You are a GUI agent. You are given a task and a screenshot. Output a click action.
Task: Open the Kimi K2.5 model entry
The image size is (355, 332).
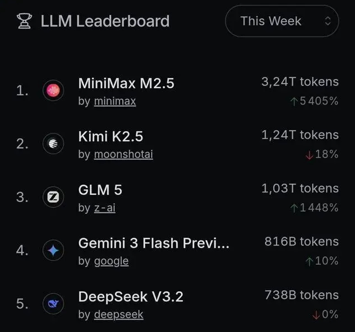(x=111, y=137)
